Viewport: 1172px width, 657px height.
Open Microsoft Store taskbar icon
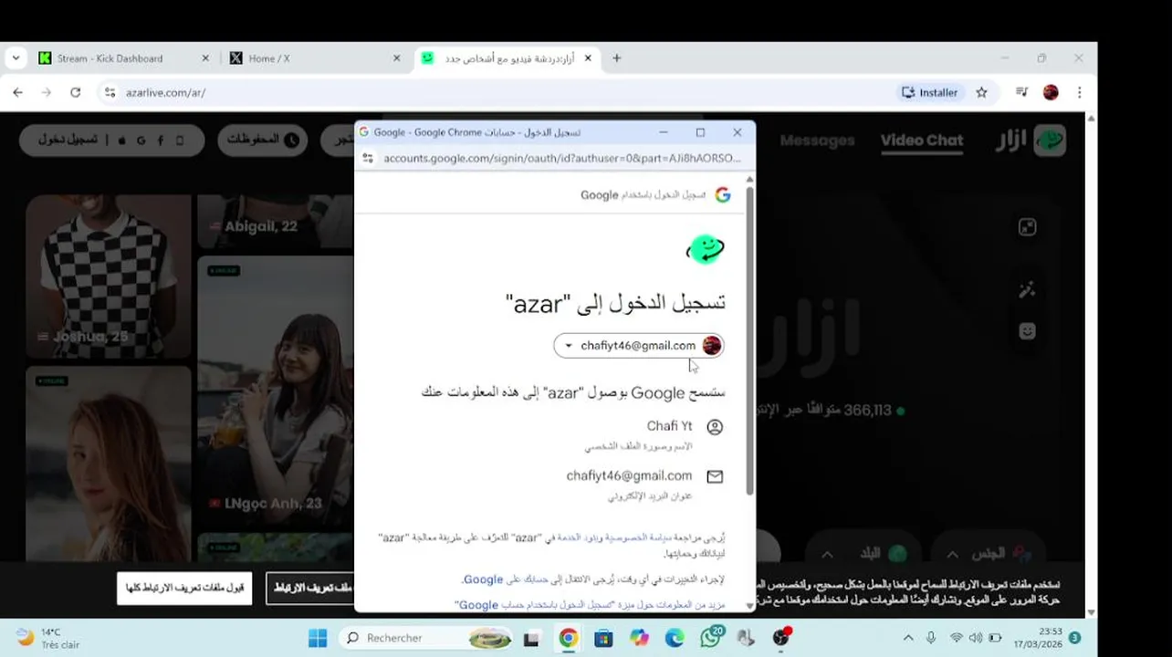click(x=603, y=638)
